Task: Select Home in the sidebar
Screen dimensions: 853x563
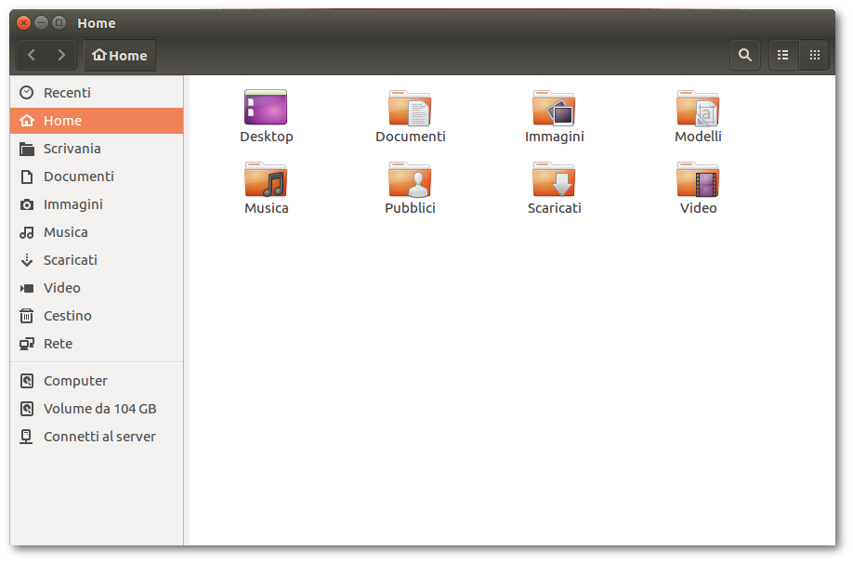Action: [x=97, y=120]
